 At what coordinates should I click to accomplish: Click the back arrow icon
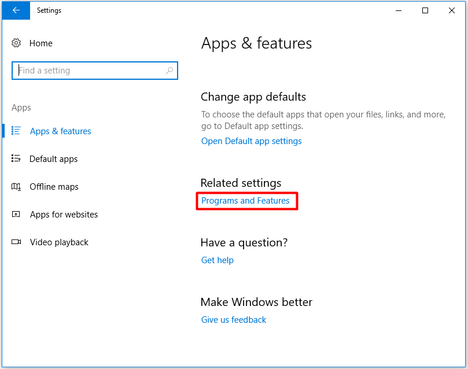tap(16, 10)
